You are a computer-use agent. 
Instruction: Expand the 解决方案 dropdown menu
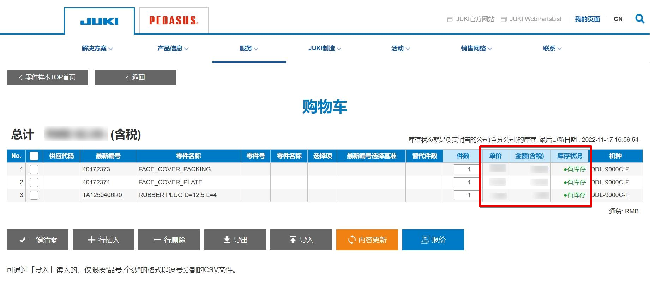pos(97,49)
